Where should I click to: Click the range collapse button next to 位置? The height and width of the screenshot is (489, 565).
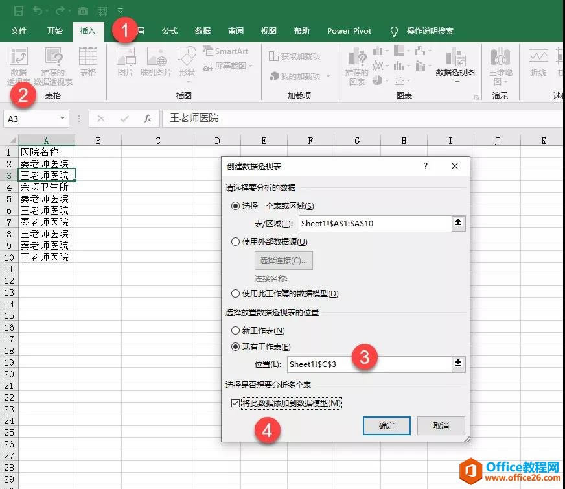point(459,364)
